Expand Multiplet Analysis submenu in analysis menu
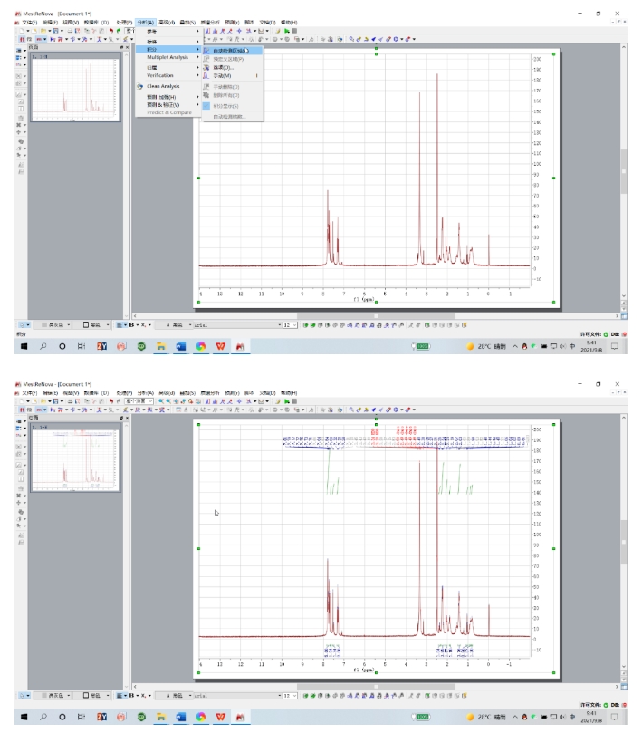This screenshot has width=642, height=733. [x=168, y=57]
